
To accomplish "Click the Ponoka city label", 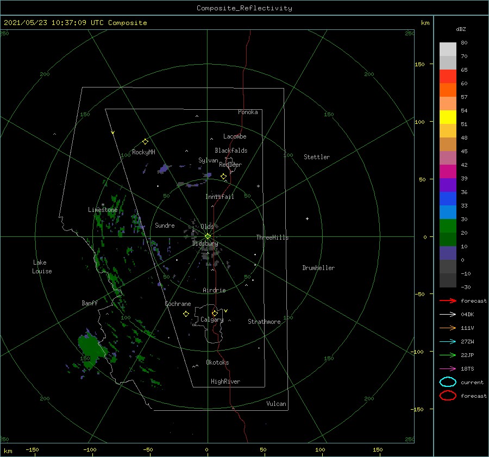I will pyautogui.click(x=248, y=112).
